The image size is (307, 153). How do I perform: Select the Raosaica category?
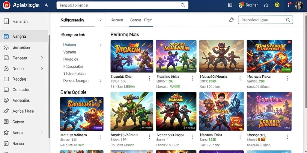(x=71, y=59)
